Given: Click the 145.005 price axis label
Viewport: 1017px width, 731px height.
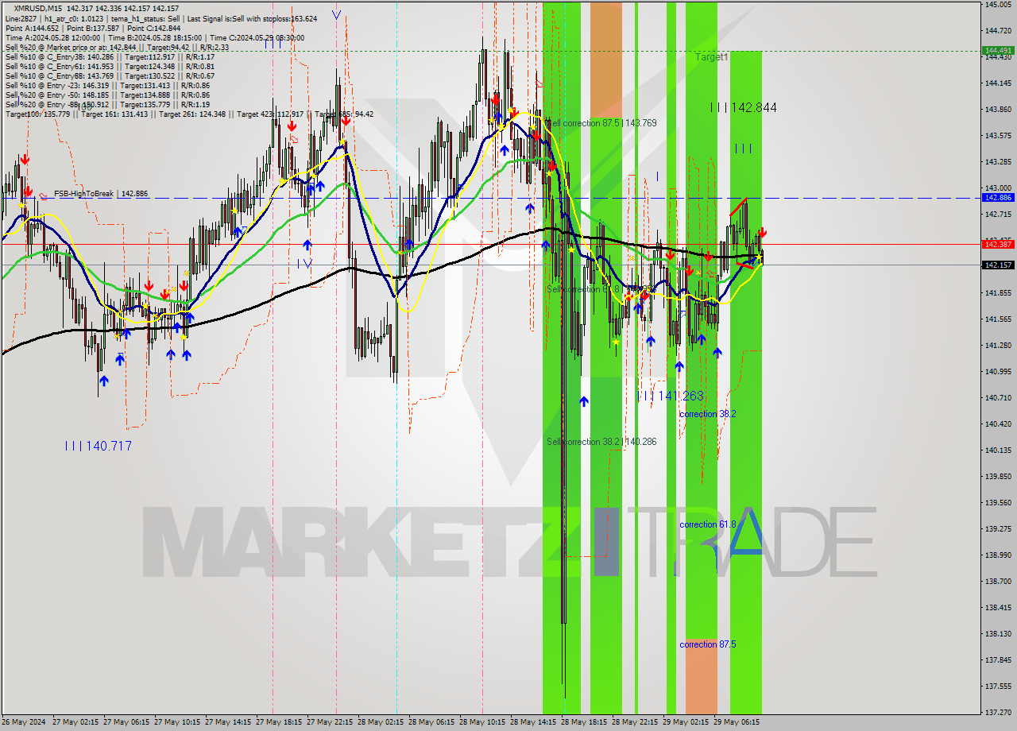Looking at the screenshot, I should (997, 5).
